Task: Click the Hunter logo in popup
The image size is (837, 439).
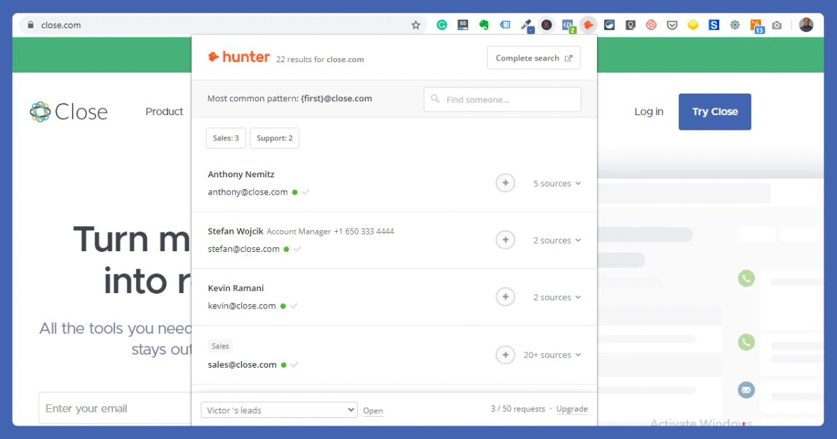Action: [x=239, y=57]
